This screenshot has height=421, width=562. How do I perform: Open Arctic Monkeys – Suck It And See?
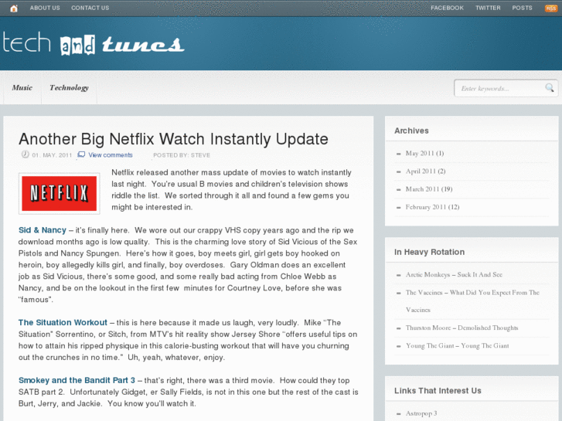point(454,275)
